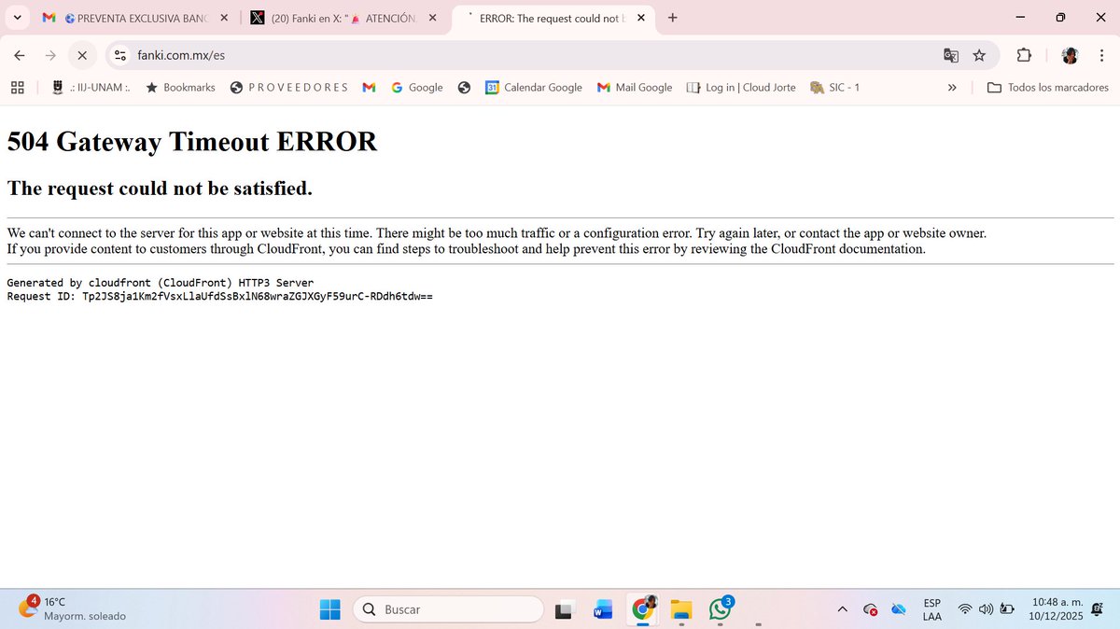1120x629 pixels.
Task: Open the volume speaker icon
Action: click(986, 609)
